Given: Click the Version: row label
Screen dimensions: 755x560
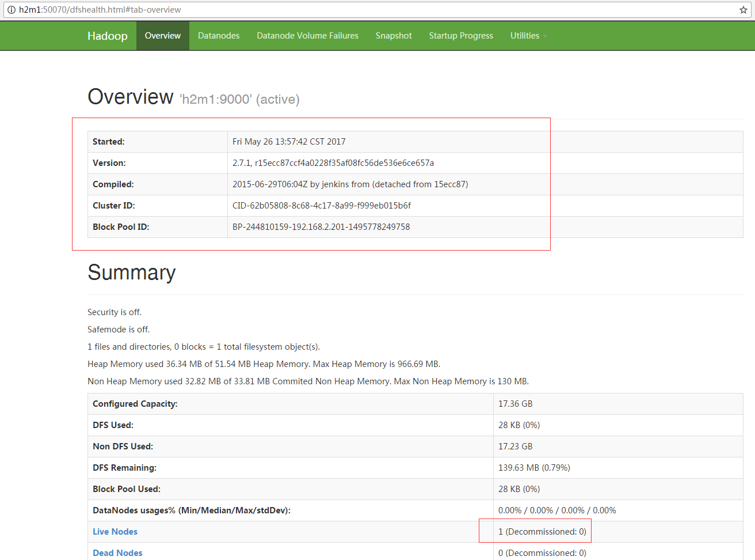Looking at the screenshot, I should (x=109, y=163).
